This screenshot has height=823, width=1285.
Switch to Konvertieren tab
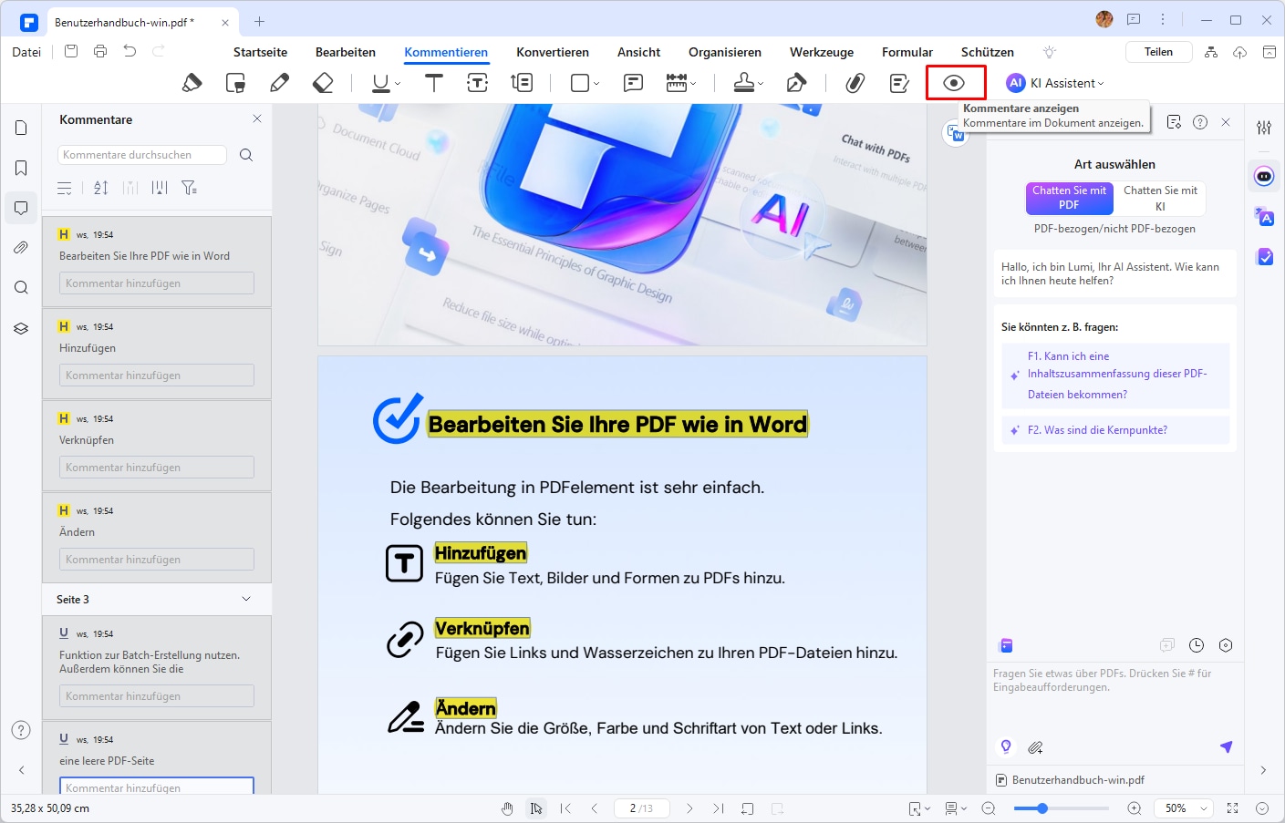coord(553,52)
